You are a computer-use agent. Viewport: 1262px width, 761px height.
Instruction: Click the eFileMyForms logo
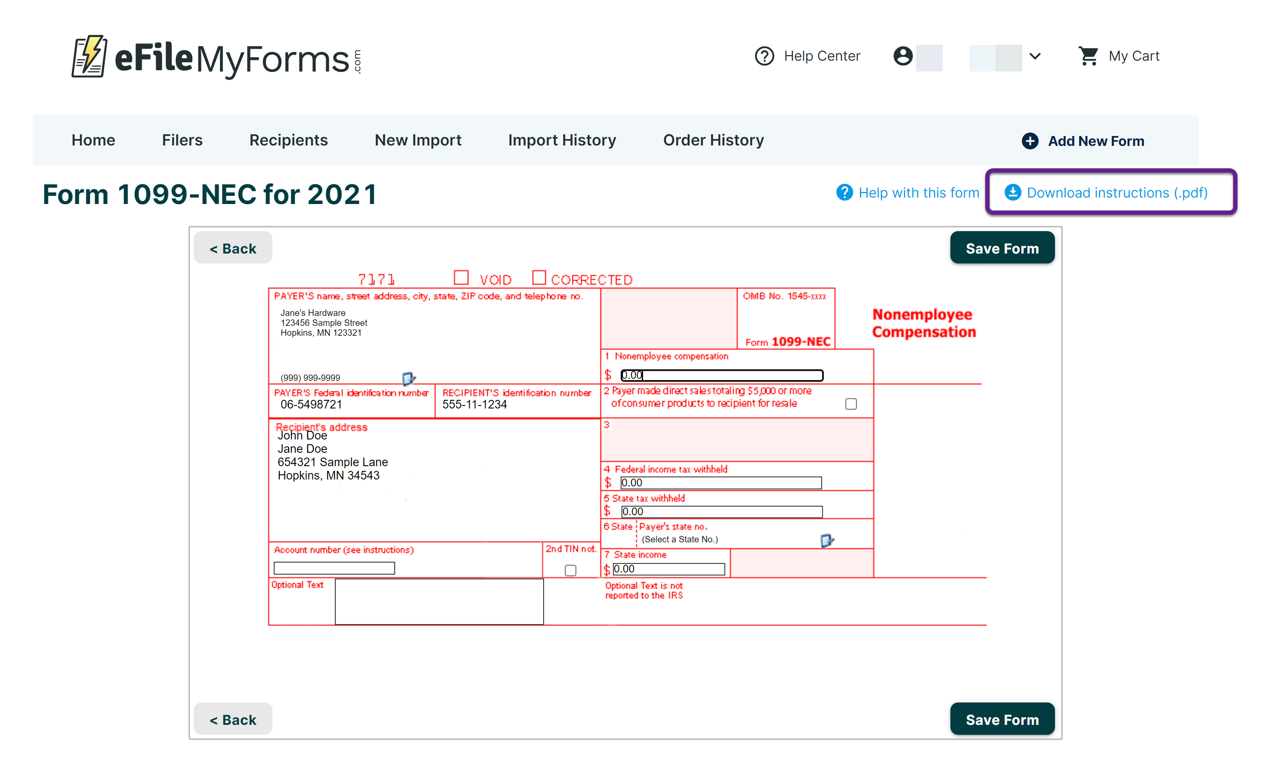point(216,57)
